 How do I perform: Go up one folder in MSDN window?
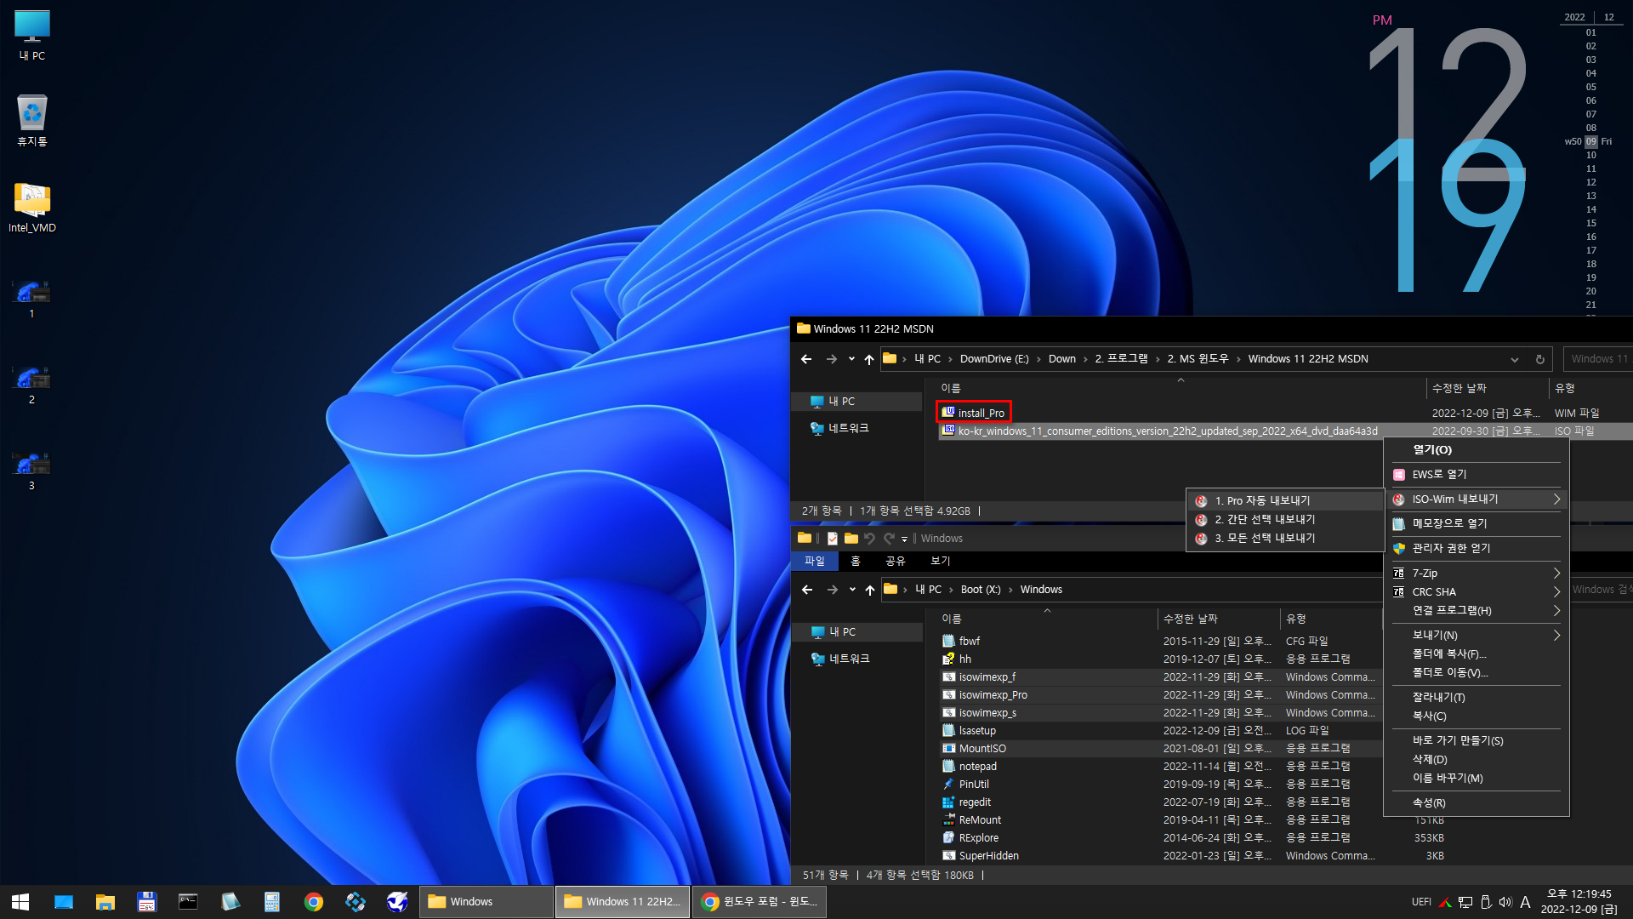click(868, 359)
